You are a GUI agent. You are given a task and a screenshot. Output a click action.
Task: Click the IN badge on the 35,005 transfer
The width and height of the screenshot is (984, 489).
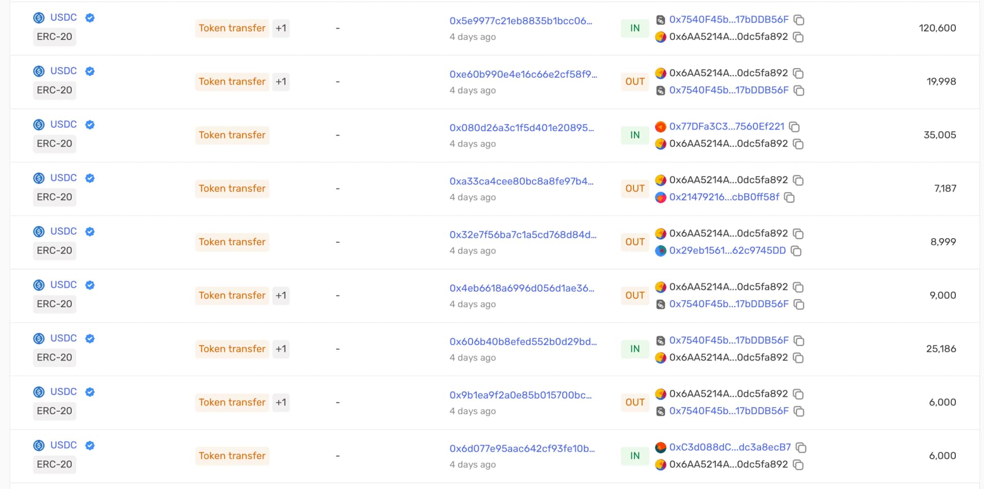click(x=634, y=135)
